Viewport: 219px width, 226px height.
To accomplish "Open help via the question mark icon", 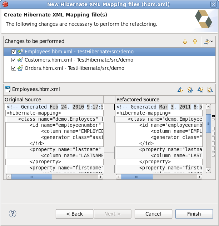I will coord(13,213).
